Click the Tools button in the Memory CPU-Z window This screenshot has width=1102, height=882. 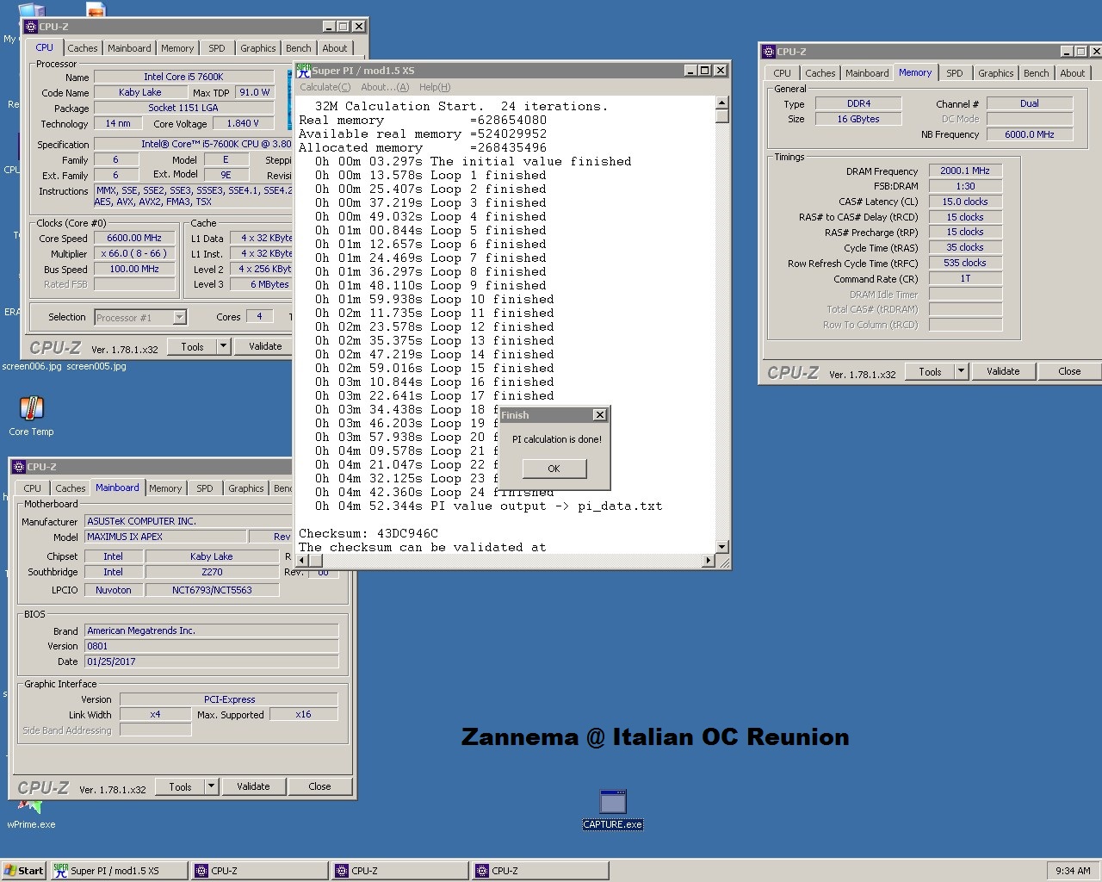click(x=930, y=371)
